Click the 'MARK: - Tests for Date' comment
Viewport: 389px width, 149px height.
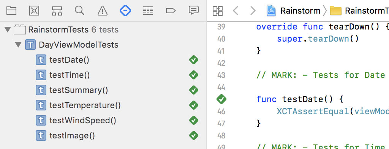(x=321, y=75)
